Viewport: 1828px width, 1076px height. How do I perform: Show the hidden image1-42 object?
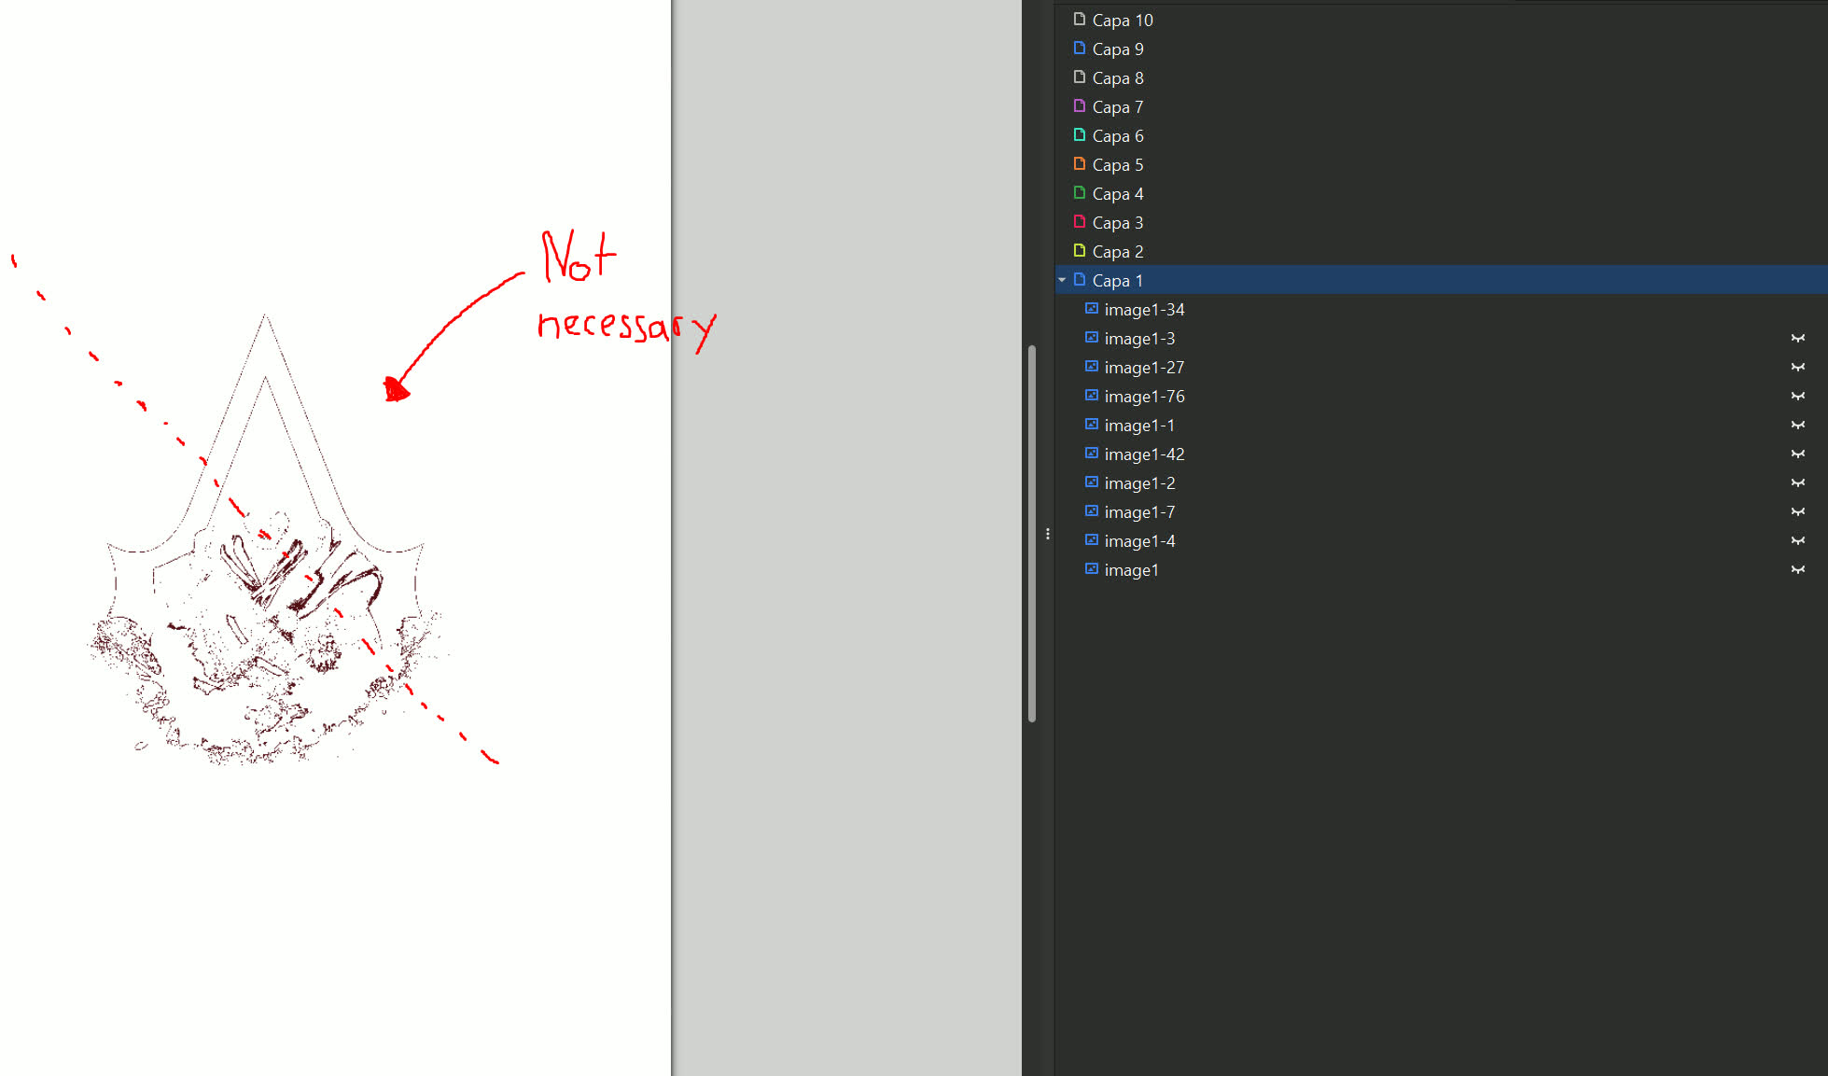(1798, 454)
